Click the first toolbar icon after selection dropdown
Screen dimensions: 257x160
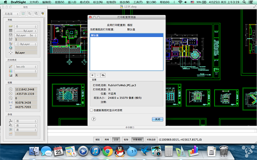23,14
